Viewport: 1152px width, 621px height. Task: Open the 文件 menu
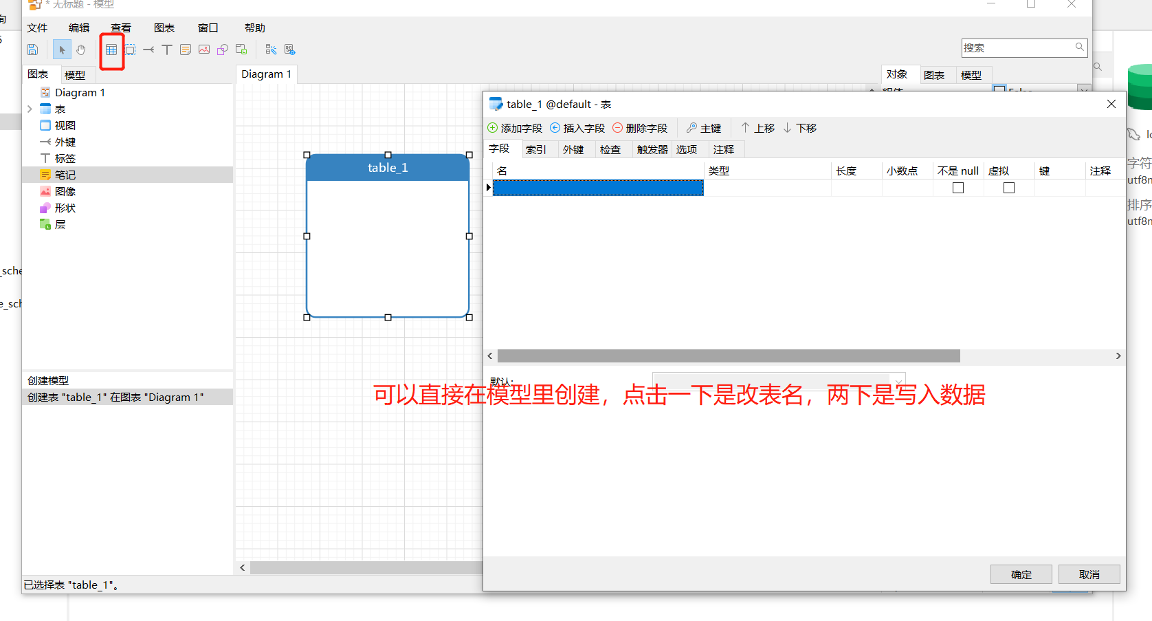(37, 28)
